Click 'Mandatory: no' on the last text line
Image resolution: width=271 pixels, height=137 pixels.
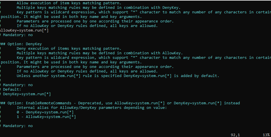click(x=18, y=126)
